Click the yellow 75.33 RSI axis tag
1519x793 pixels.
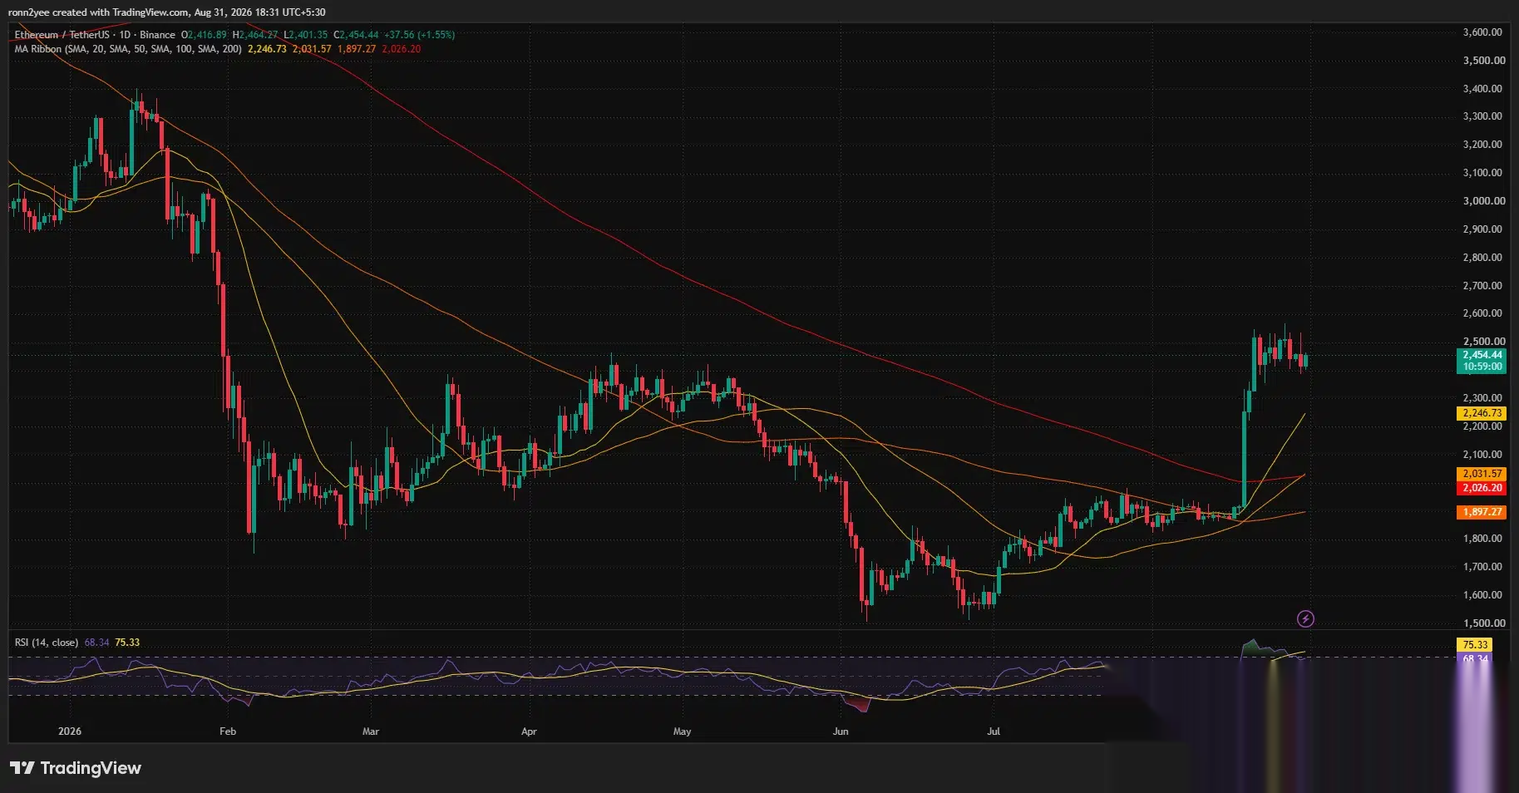click(x=1475, y=644)
